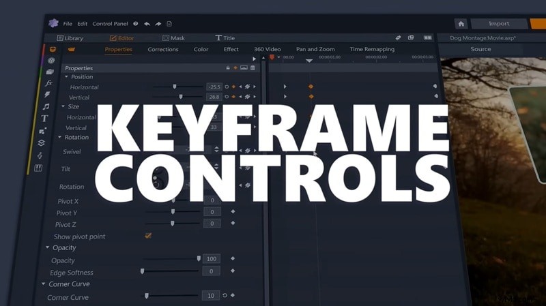Click the trash icon in Properties header
The width and height of the screenshot is (546, 306).
253,68
